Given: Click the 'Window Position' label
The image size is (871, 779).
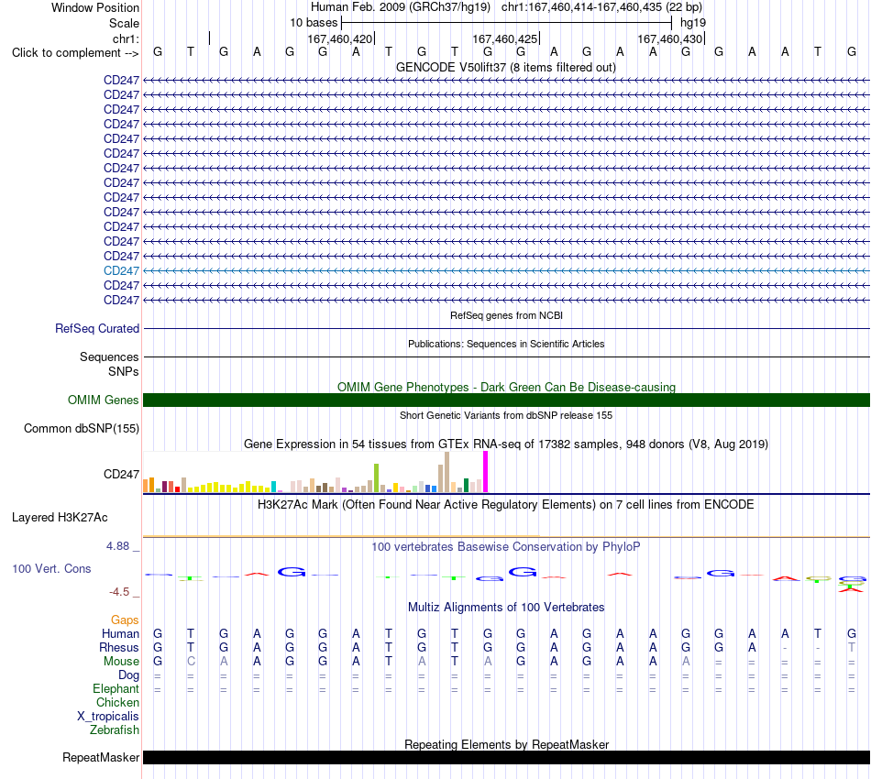Looking at the screenshot, I should pyautogui.click(x=95, y=7).
